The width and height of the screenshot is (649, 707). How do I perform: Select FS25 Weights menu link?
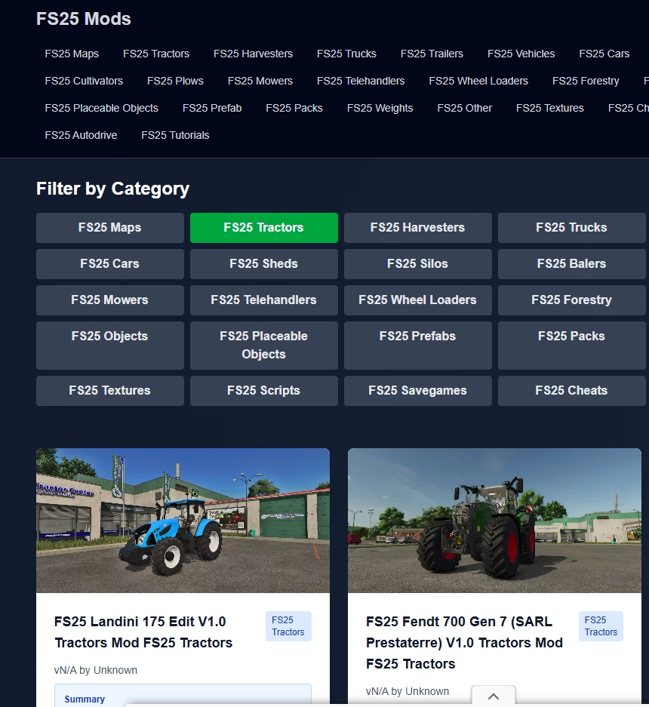pos(380,108)
